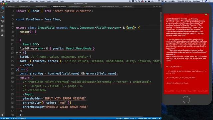Screen dimensions: 213x120
Task: Open the Debug menu
Action: click(x=42, y=1)
